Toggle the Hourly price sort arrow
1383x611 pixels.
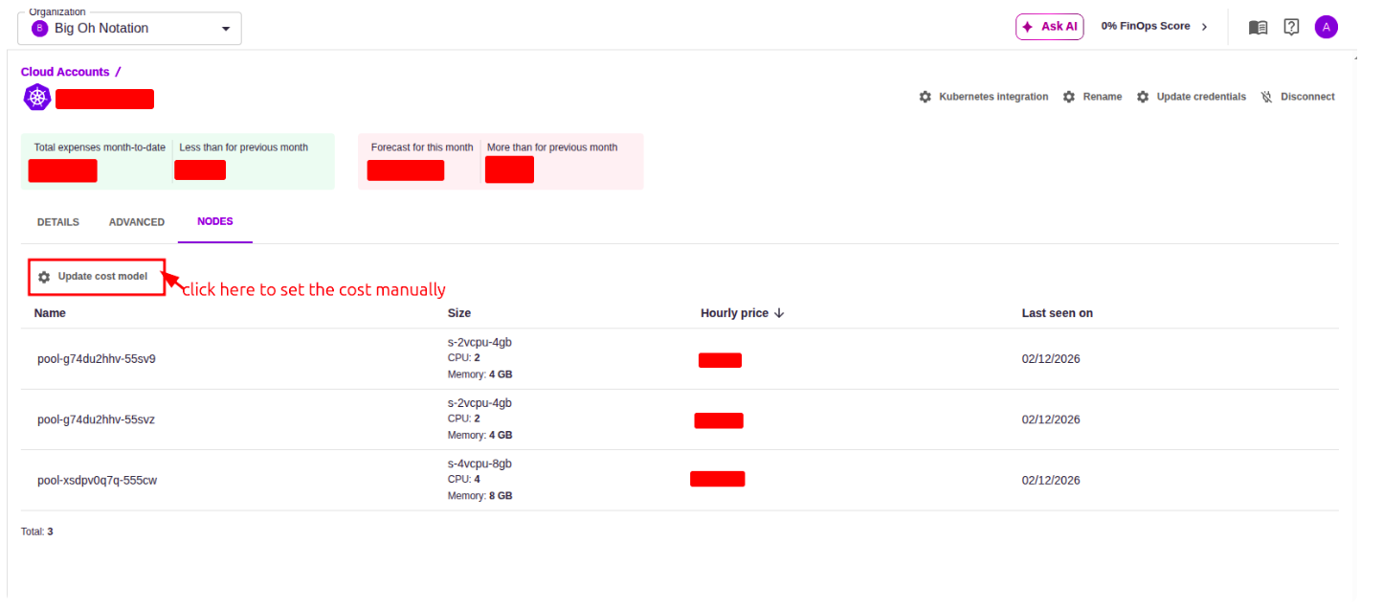click(x=779, y=313)
